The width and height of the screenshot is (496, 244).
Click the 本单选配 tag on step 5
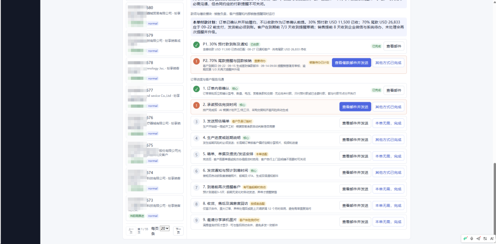tap(262, 154)
